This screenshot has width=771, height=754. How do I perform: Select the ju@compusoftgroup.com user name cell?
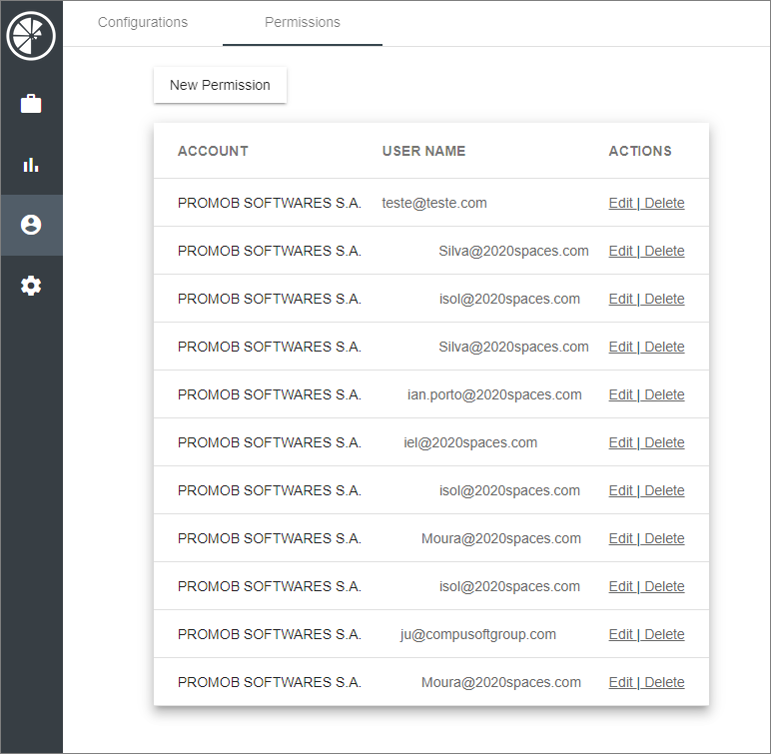[478, 634]
